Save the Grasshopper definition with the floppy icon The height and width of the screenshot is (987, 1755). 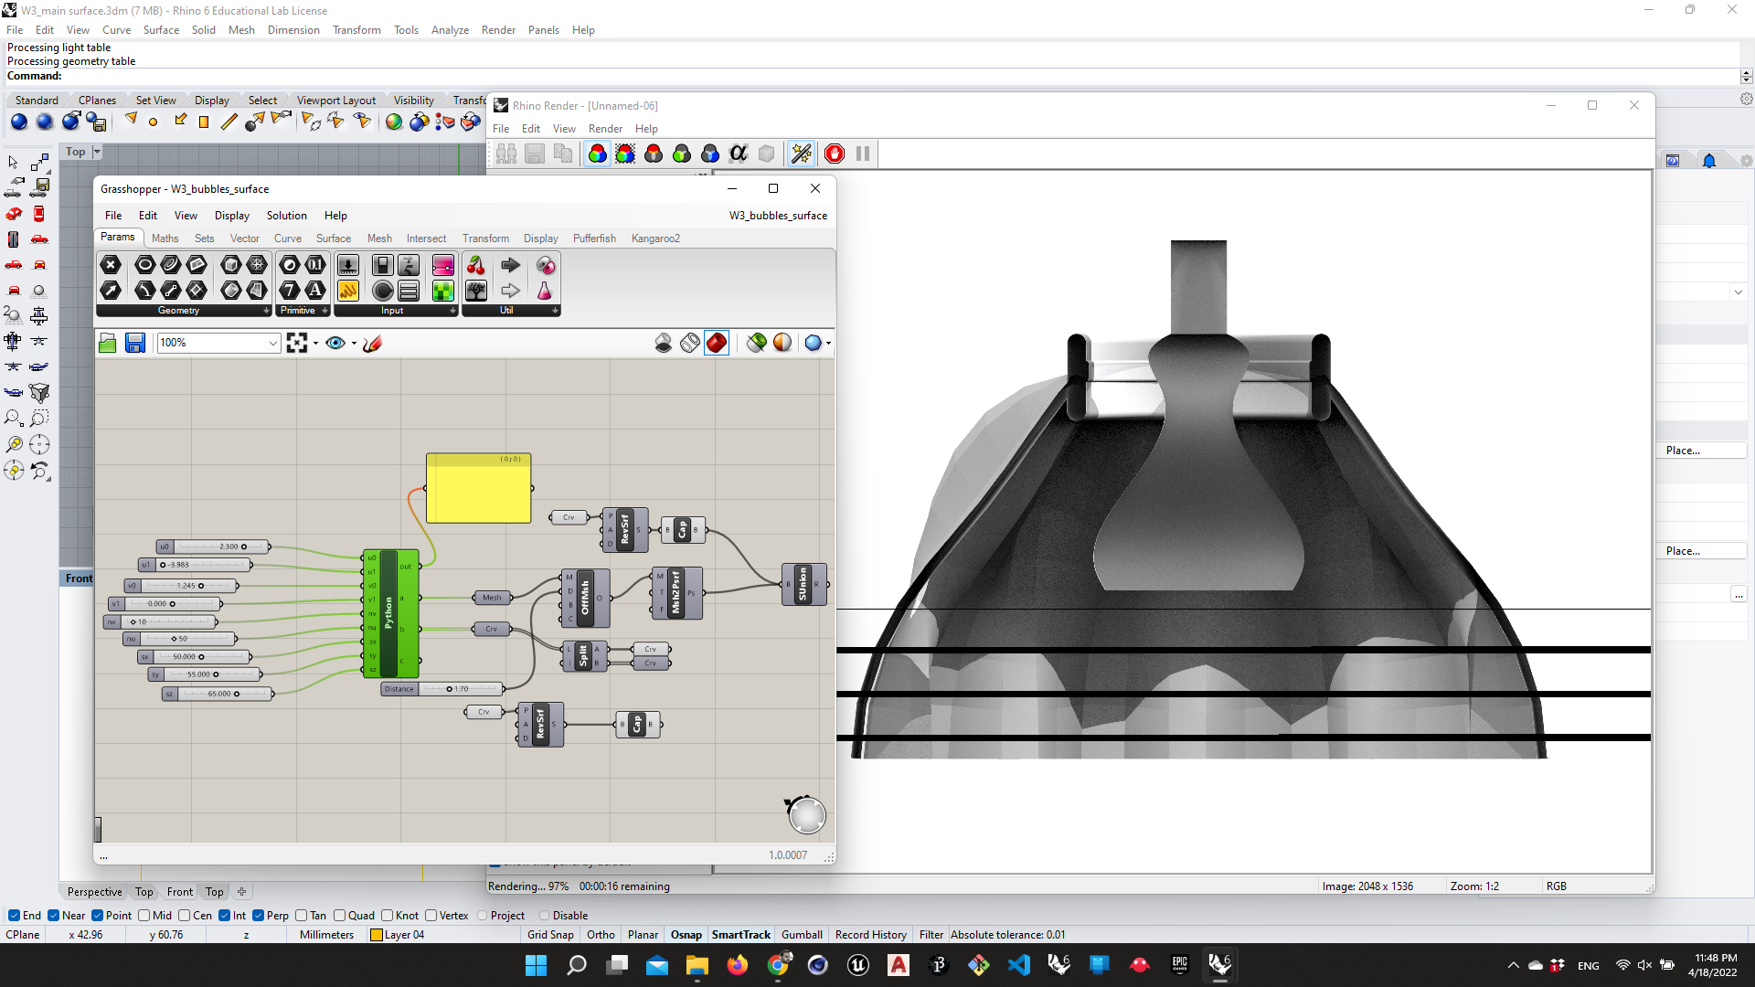coord(134,343)
